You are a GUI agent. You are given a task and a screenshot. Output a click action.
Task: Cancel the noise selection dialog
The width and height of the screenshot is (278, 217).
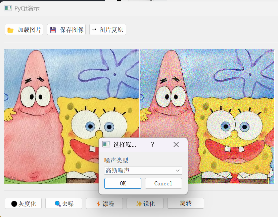pos(164,183)
